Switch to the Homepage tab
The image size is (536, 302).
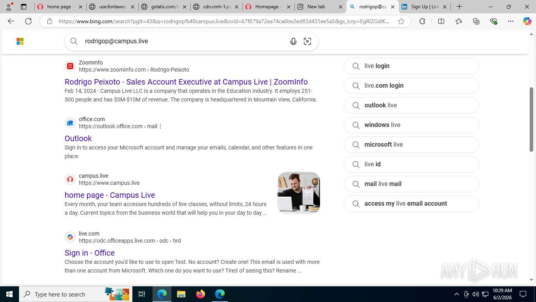(x=268, y=7)
